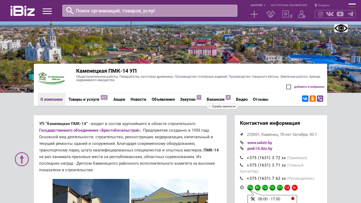Click the plus add icon in header

pos(254,14)
